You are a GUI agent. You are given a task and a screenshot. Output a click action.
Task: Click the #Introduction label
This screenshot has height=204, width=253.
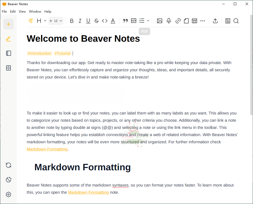tap(39, 54)
